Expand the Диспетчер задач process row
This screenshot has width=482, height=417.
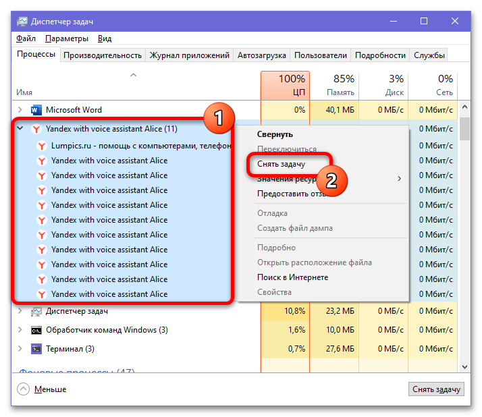(20, 311)
